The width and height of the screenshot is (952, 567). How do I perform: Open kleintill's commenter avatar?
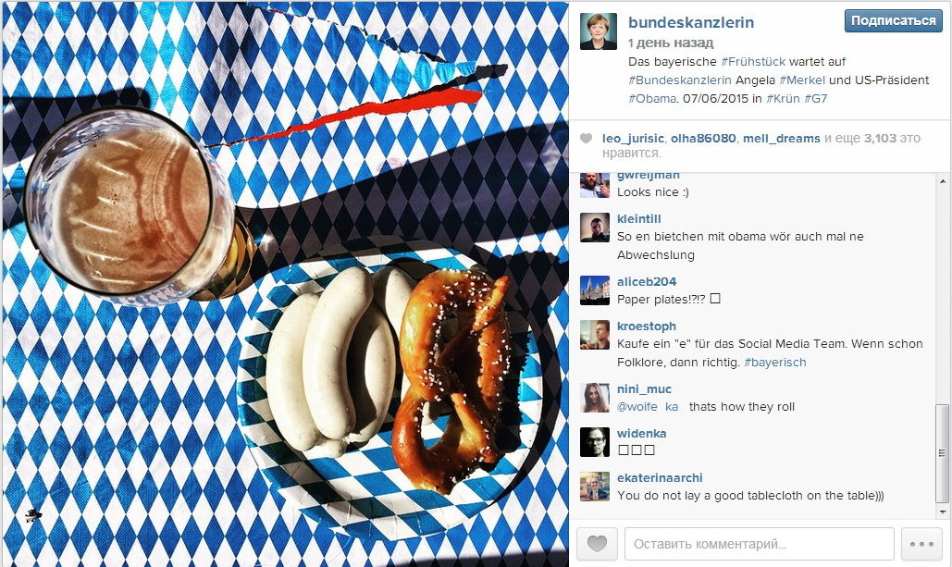595,228
